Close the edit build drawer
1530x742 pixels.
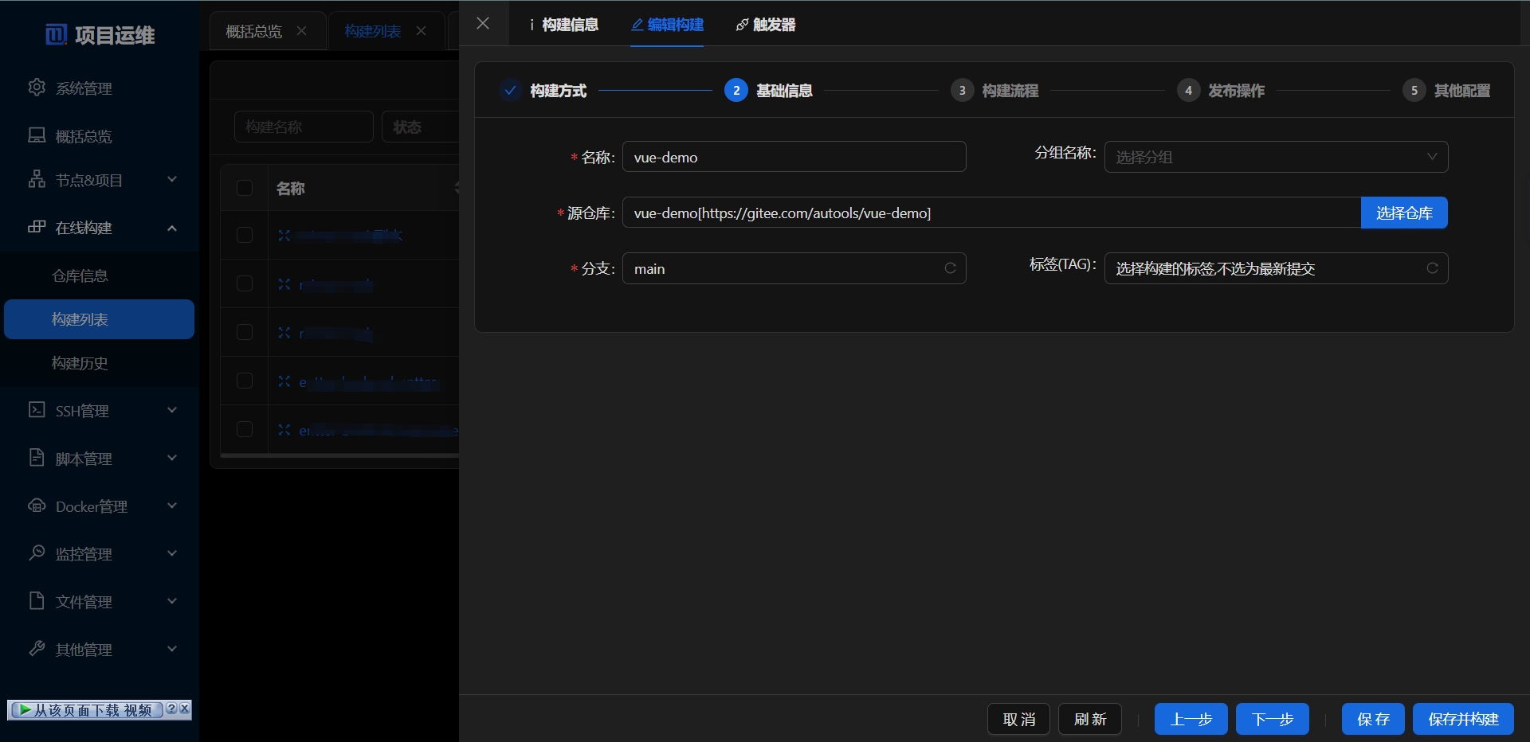coord(483,23)
